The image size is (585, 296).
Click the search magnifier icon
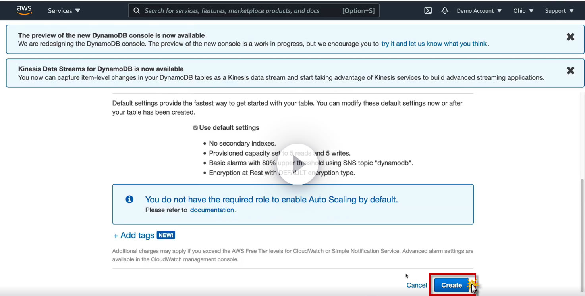tap(137, 11)
